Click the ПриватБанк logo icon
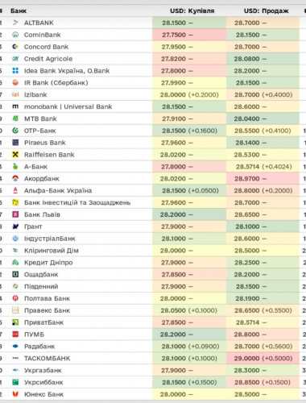The width and height of the screenshot is (306, 403). (x=15, y=322)
